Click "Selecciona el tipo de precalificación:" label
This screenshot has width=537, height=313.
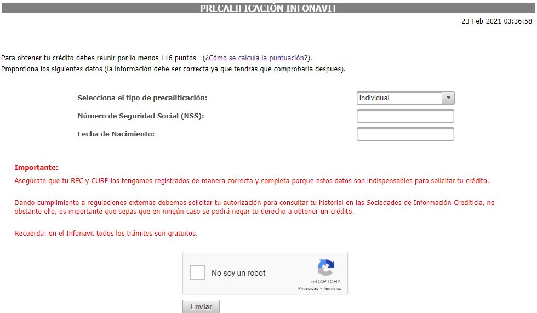pos(142,98)
